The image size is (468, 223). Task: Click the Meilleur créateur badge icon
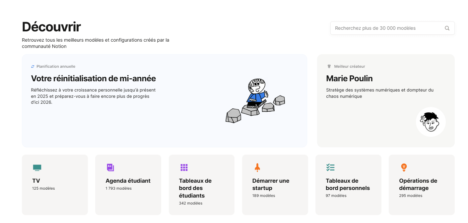coord(329,66)
